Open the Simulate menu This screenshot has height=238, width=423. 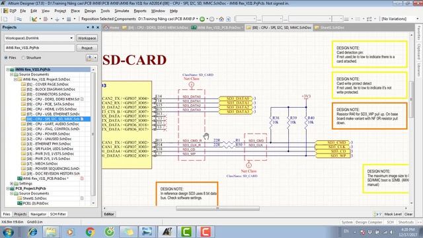coord(122,11)
